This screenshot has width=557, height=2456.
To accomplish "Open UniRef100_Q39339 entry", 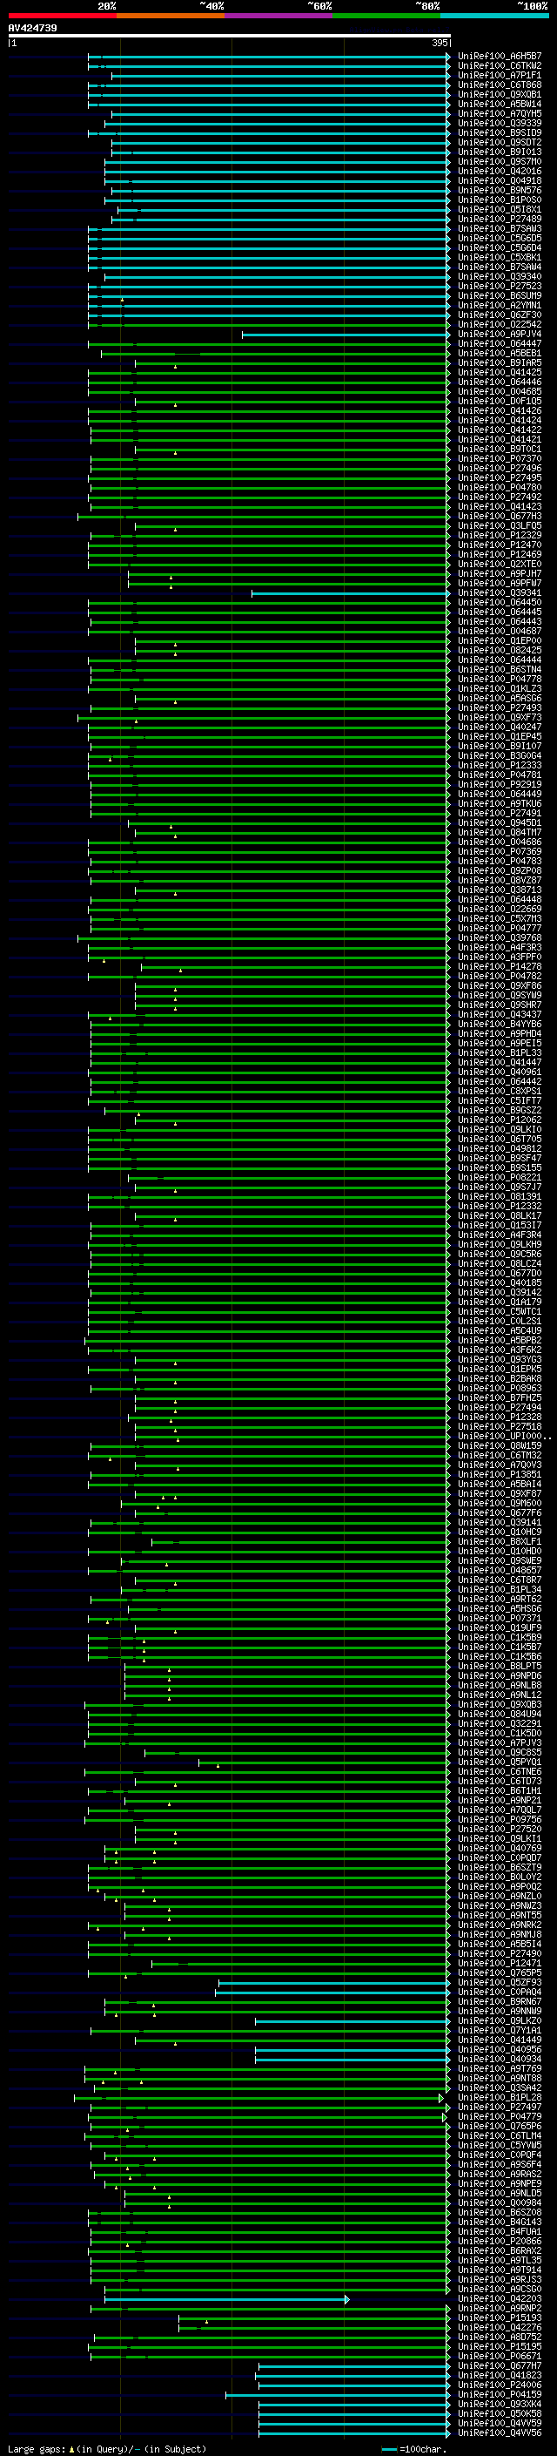I will 499,123.
